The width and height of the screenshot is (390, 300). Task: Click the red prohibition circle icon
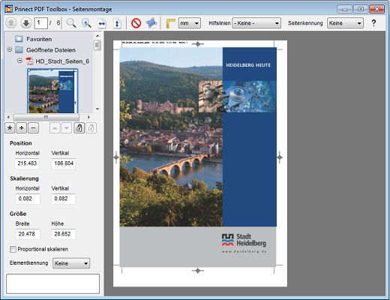(136, 23)
